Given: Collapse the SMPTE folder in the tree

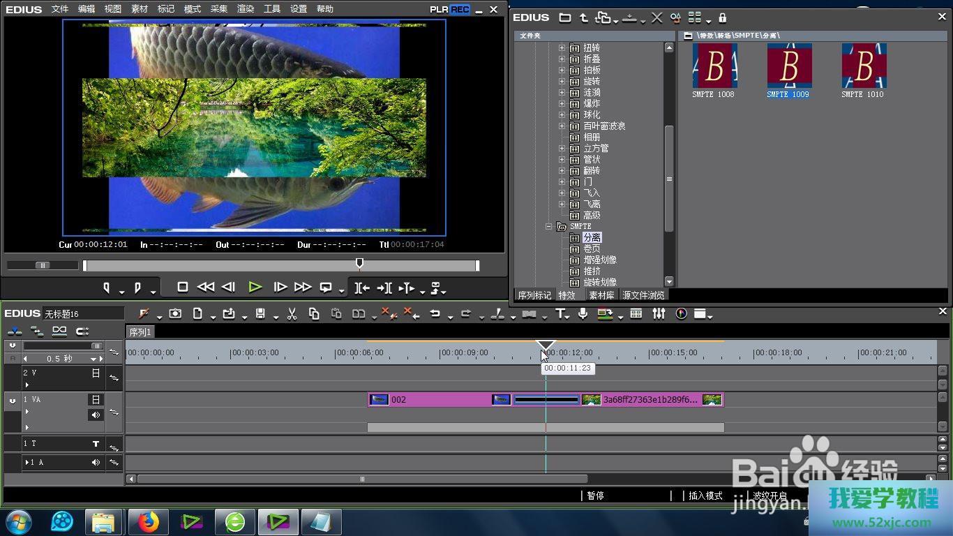Looking at the screenshot, I should click(x=549, y=227).
